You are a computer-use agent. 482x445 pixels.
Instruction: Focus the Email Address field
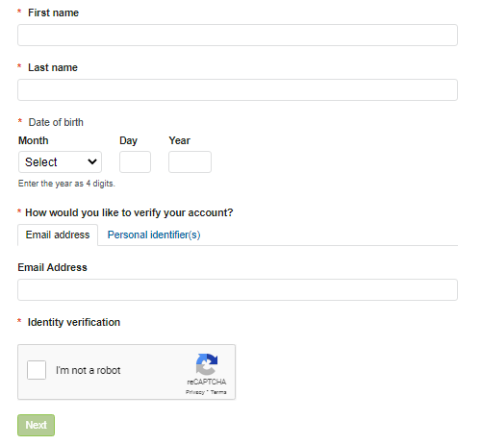[238, 289]
